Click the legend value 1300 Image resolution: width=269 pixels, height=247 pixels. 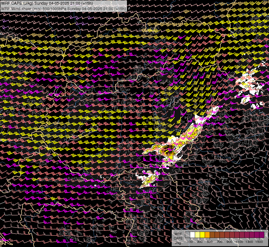pyautogui.click(x=249, y=242)
